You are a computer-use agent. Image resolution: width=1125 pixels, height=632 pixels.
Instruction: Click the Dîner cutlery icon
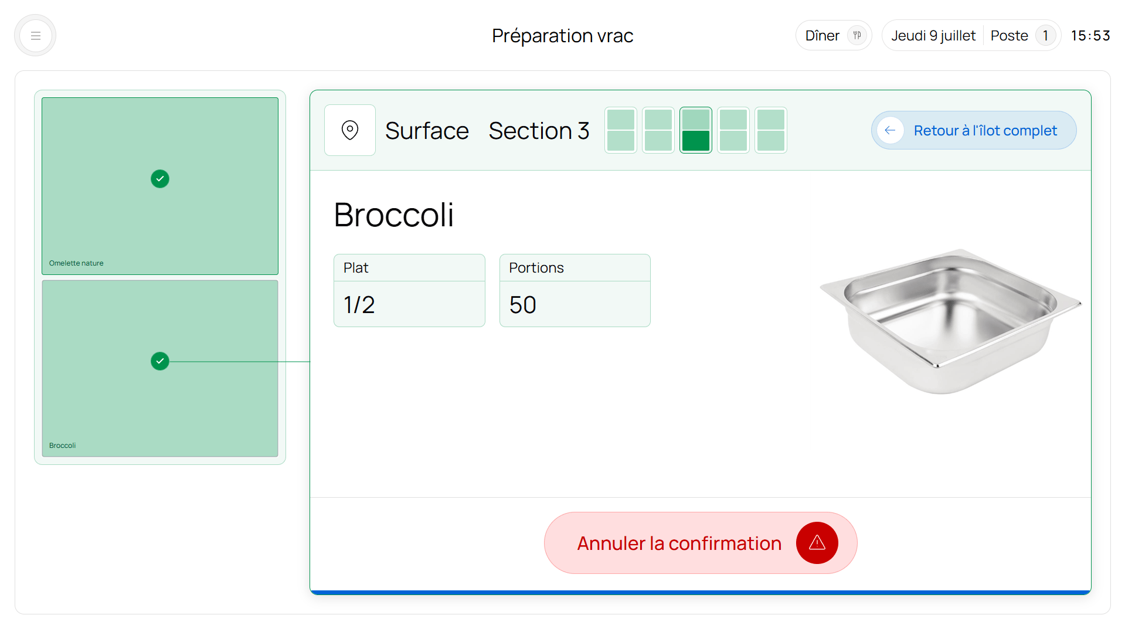pos(857,36)
